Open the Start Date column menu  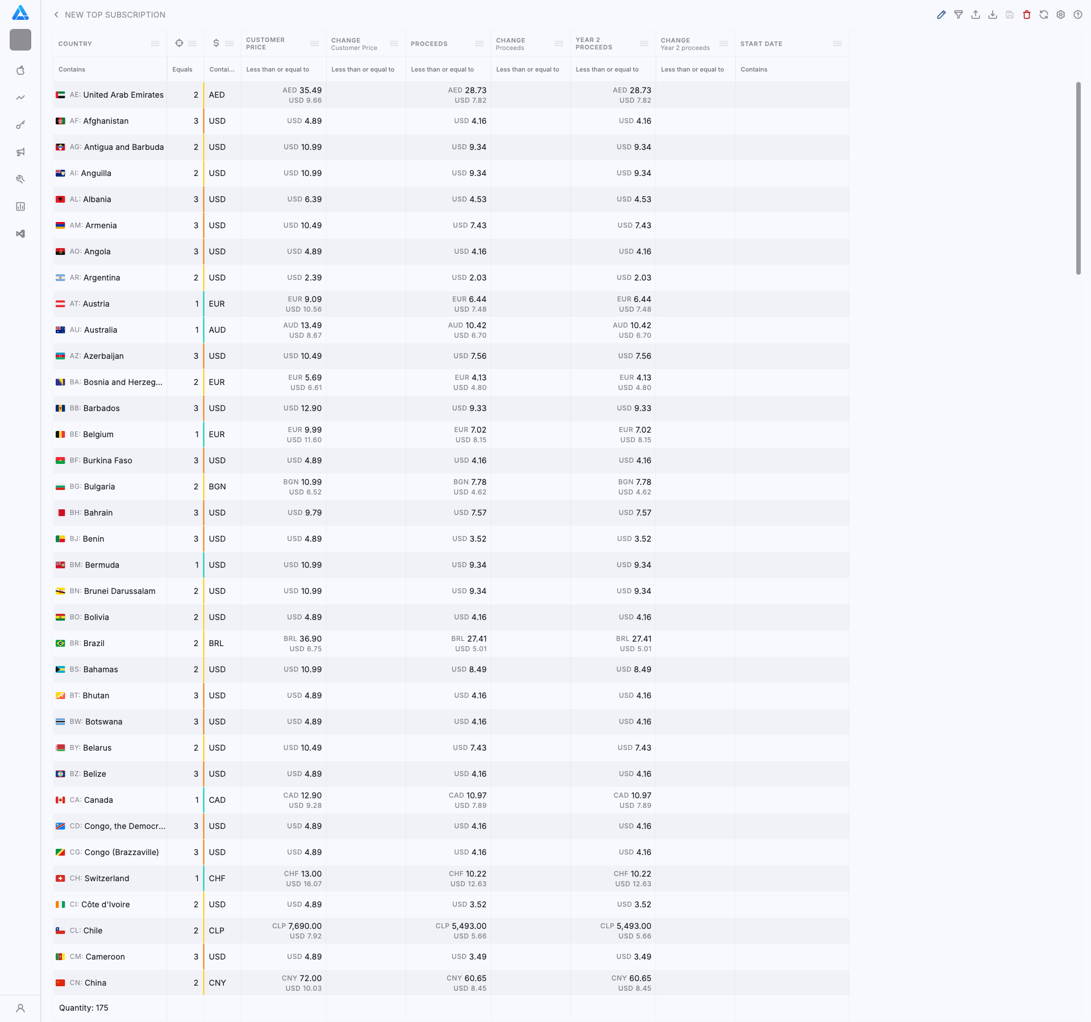click(x=837, y=44)
